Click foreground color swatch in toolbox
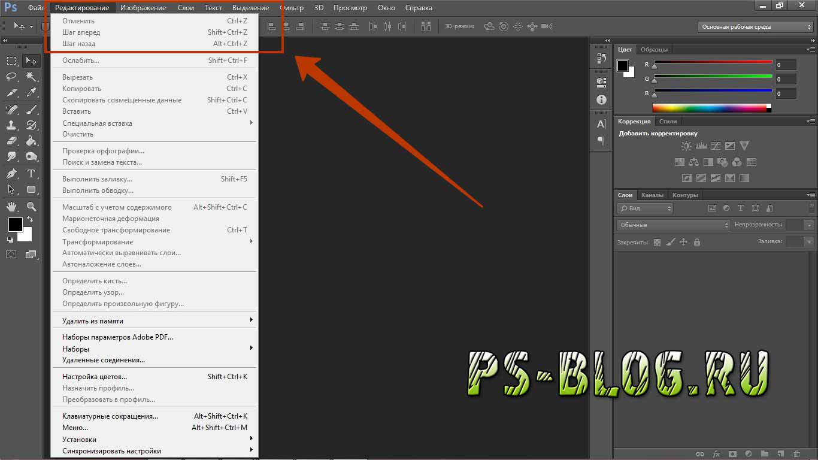Screen dimensions: 818x460 coord(15,225)
